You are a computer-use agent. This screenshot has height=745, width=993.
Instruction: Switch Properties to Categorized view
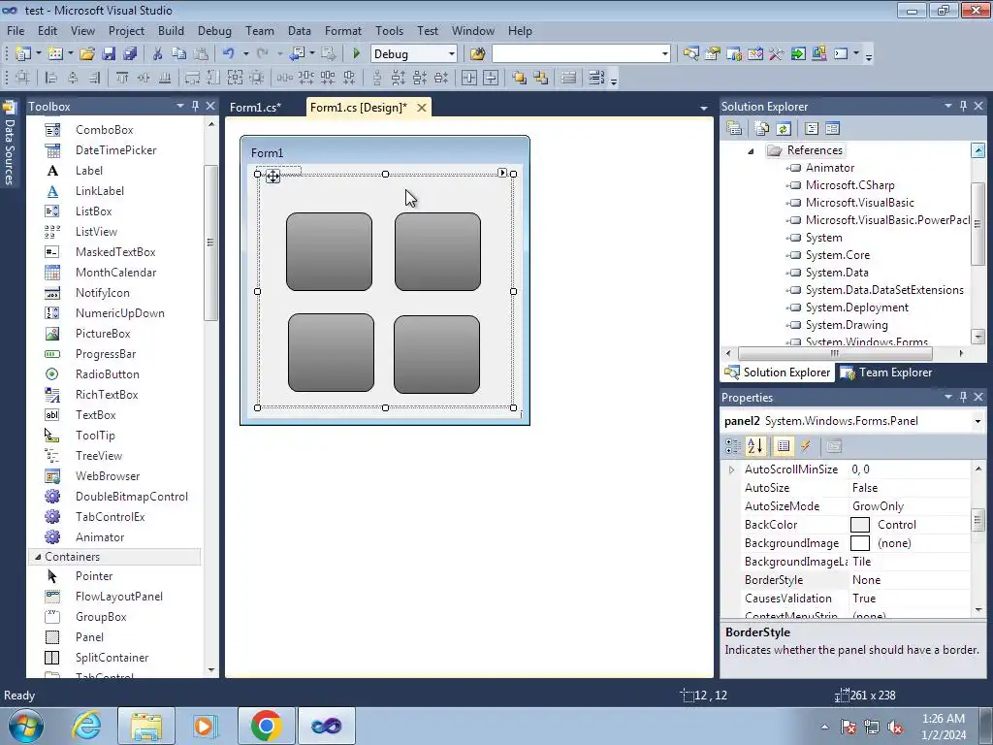[733, 446]
